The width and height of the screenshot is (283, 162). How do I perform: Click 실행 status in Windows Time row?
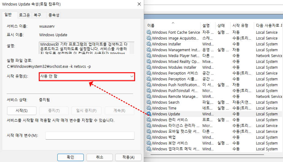pos(223,108)
